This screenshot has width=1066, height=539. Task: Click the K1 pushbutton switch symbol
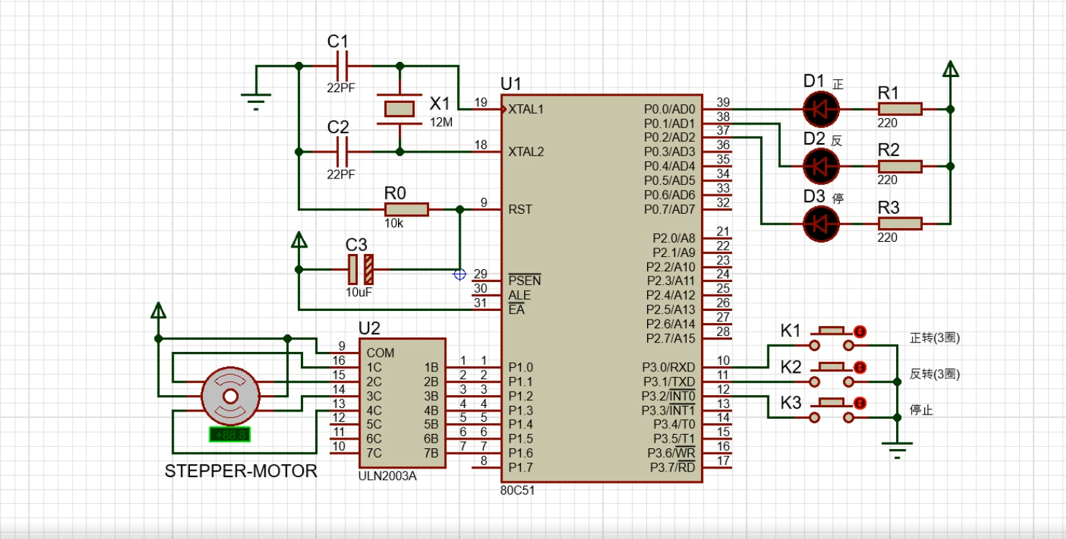pos(833,338)
